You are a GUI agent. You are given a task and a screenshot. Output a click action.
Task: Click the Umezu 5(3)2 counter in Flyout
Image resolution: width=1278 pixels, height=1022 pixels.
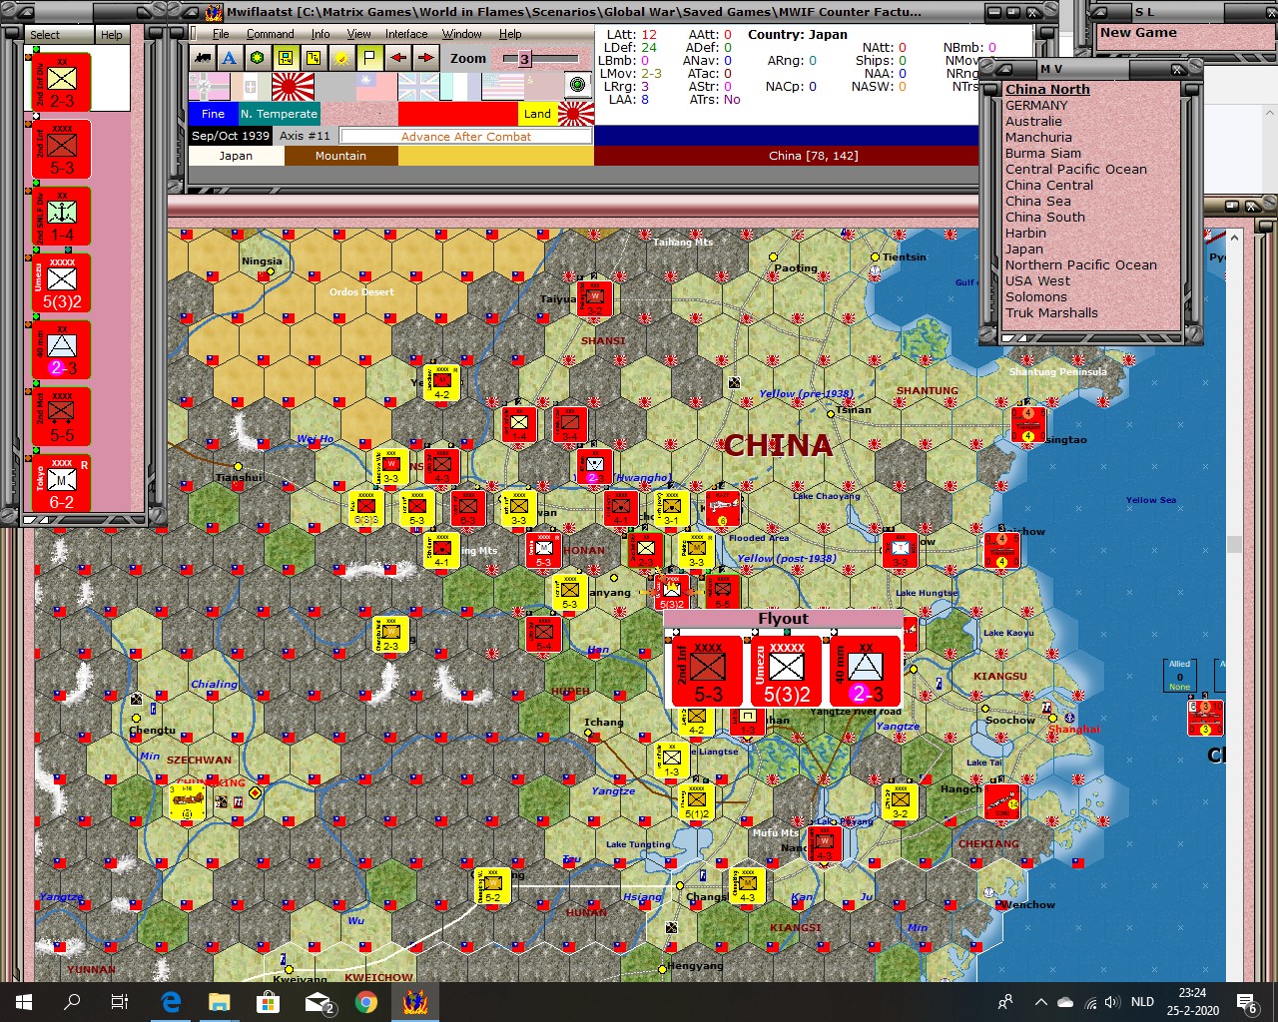pos(786,670)
